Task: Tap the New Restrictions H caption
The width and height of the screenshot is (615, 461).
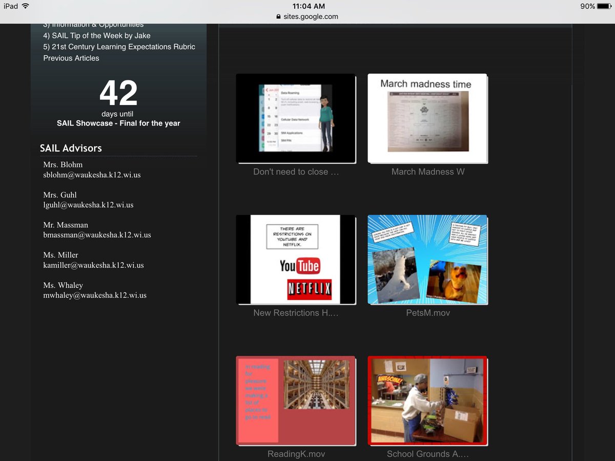Action: [296, 313]
